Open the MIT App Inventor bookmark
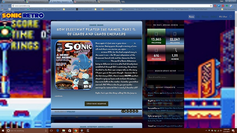The width and height of the screenshot is (237, 133). (x=127, y=9)
